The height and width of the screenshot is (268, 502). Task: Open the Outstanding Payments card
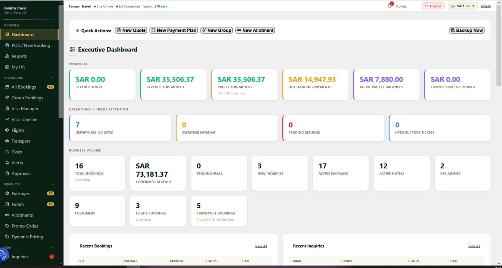[x=315, y=85]
